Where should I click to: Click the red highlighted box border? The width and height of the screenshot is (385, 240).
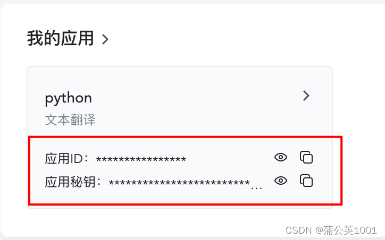click(x=186, y=137)
